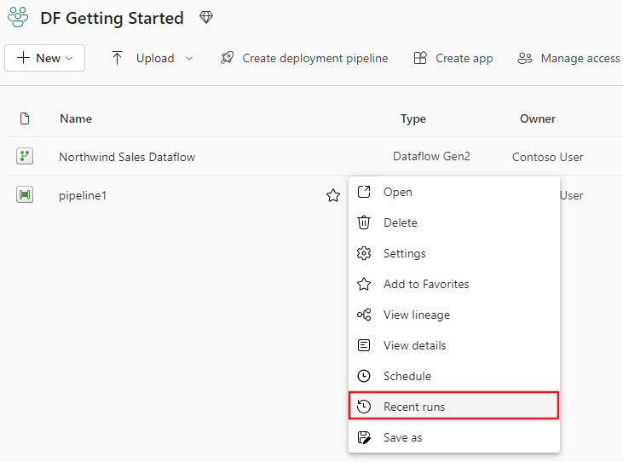This screenshot has width=623, height=462.
Task: Sort by the Name column header
Action: [x=76, y=118]
